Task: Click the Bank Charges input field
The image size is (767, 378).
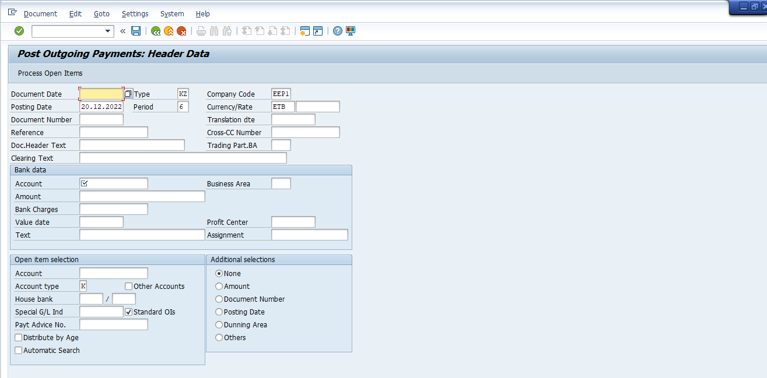Action: point(114,209)
